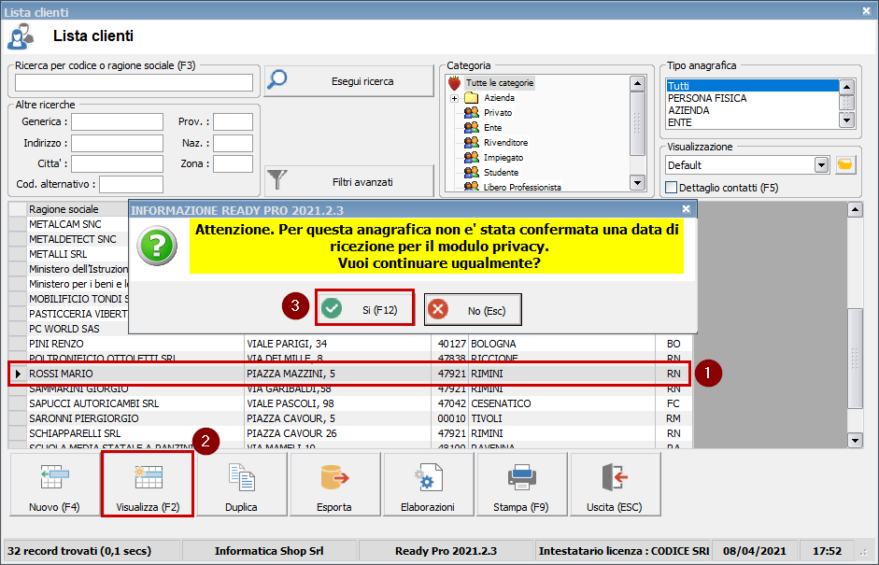The width and height of the screenshot is (879, 565).
Task: Select Tutte le categorie in the tree
Action: click(500, 83)
